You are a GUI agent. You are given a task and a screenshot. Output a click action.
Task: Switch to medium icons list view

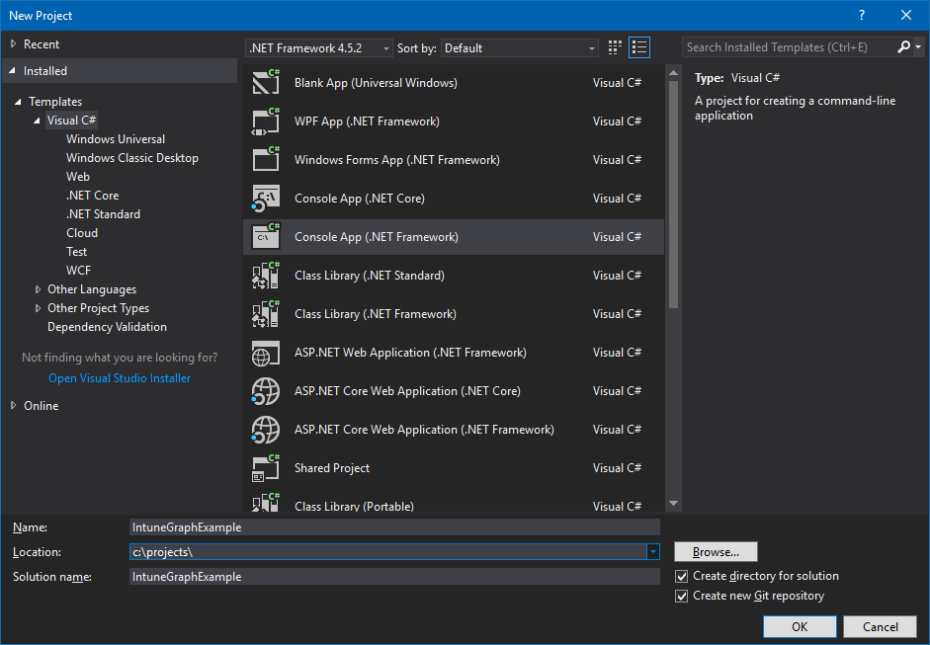(x=639, y=46)
